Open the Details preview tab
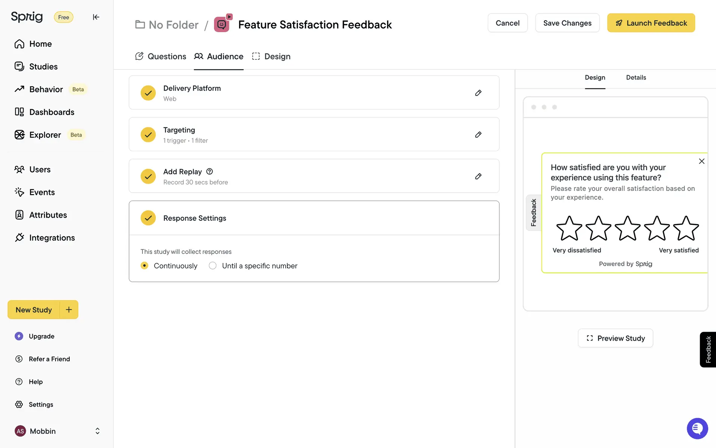Screen dimensions: 716x448 [636, 78]
